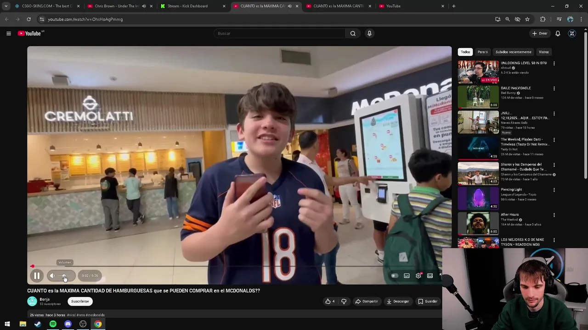The width and height of the screenshot is (588, 330).
Task: Open File Explorer from the taskbar
Action: tap(23, 324)
